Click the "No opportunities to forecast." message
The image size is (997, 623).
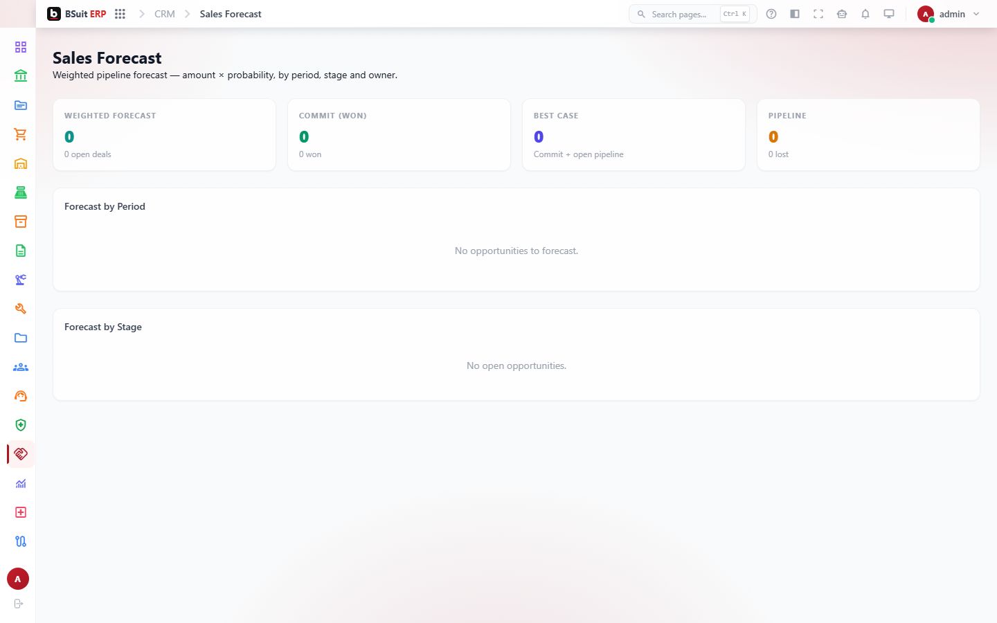tap(517, 251)
